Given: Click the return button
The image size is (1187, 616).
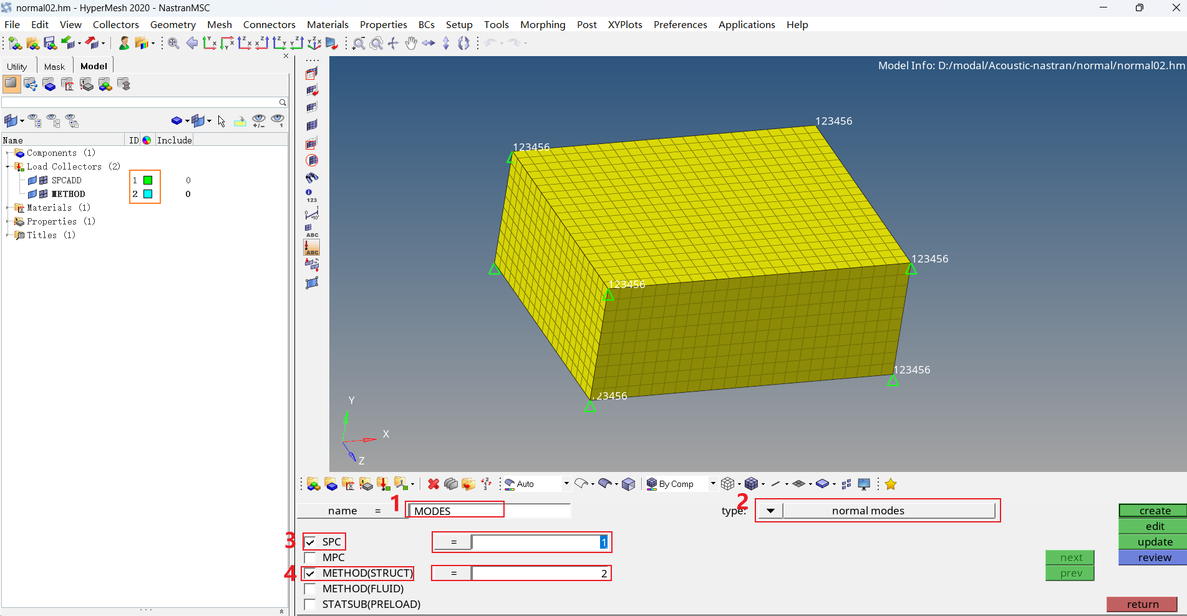Looking at the screenshot, I should pos(1141,604).
